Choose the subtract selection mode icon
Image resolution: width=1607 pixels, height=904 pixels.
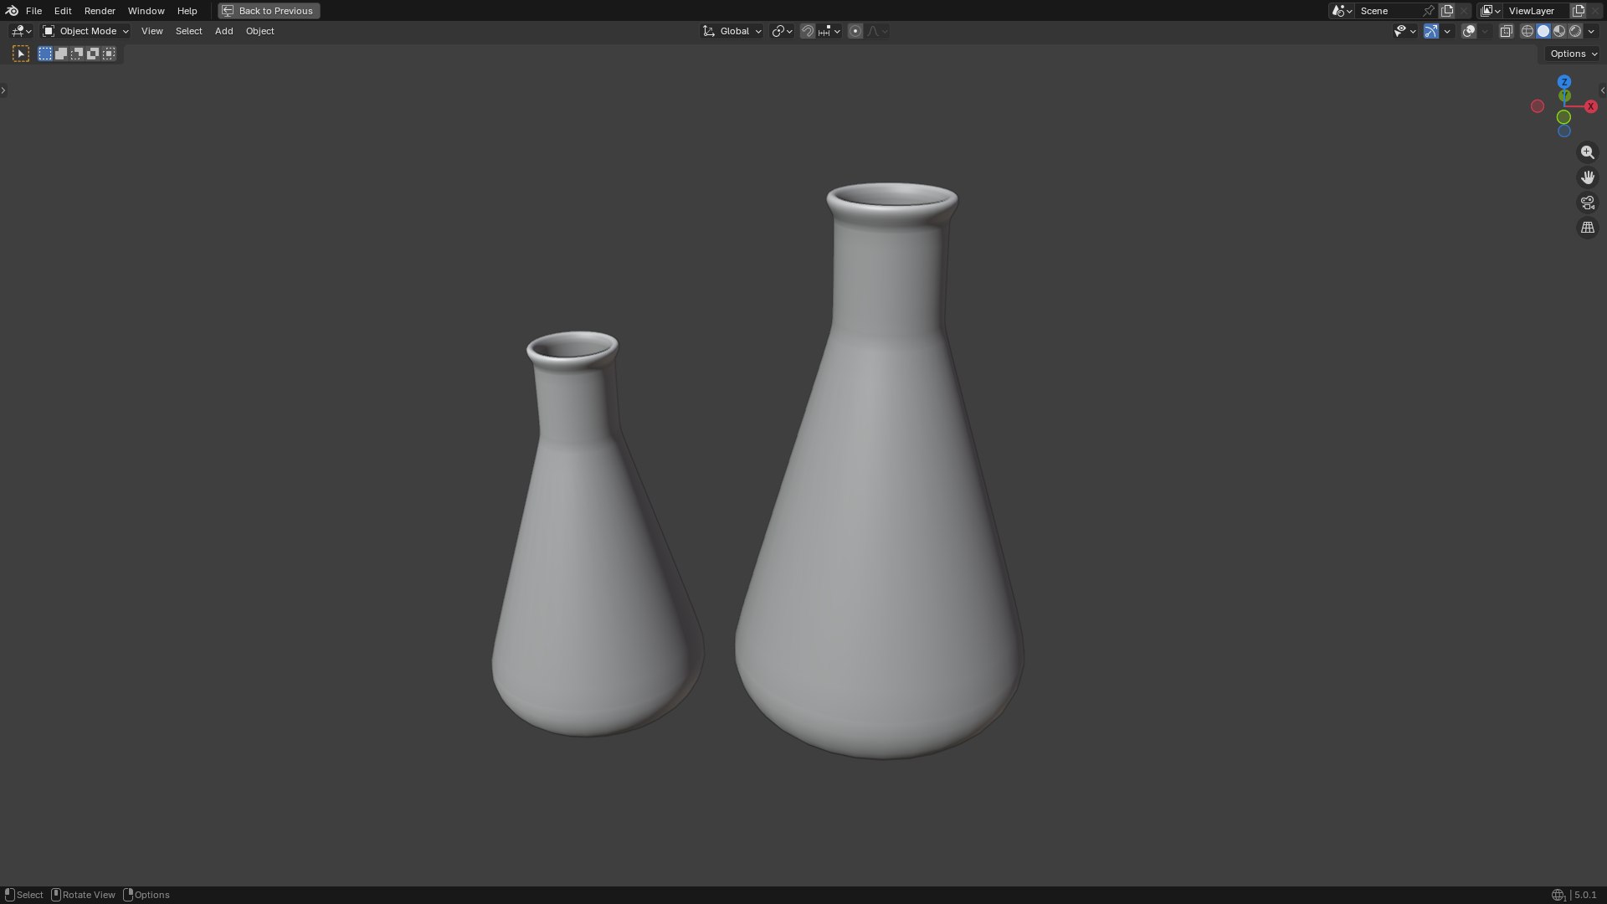pos(77,54)
